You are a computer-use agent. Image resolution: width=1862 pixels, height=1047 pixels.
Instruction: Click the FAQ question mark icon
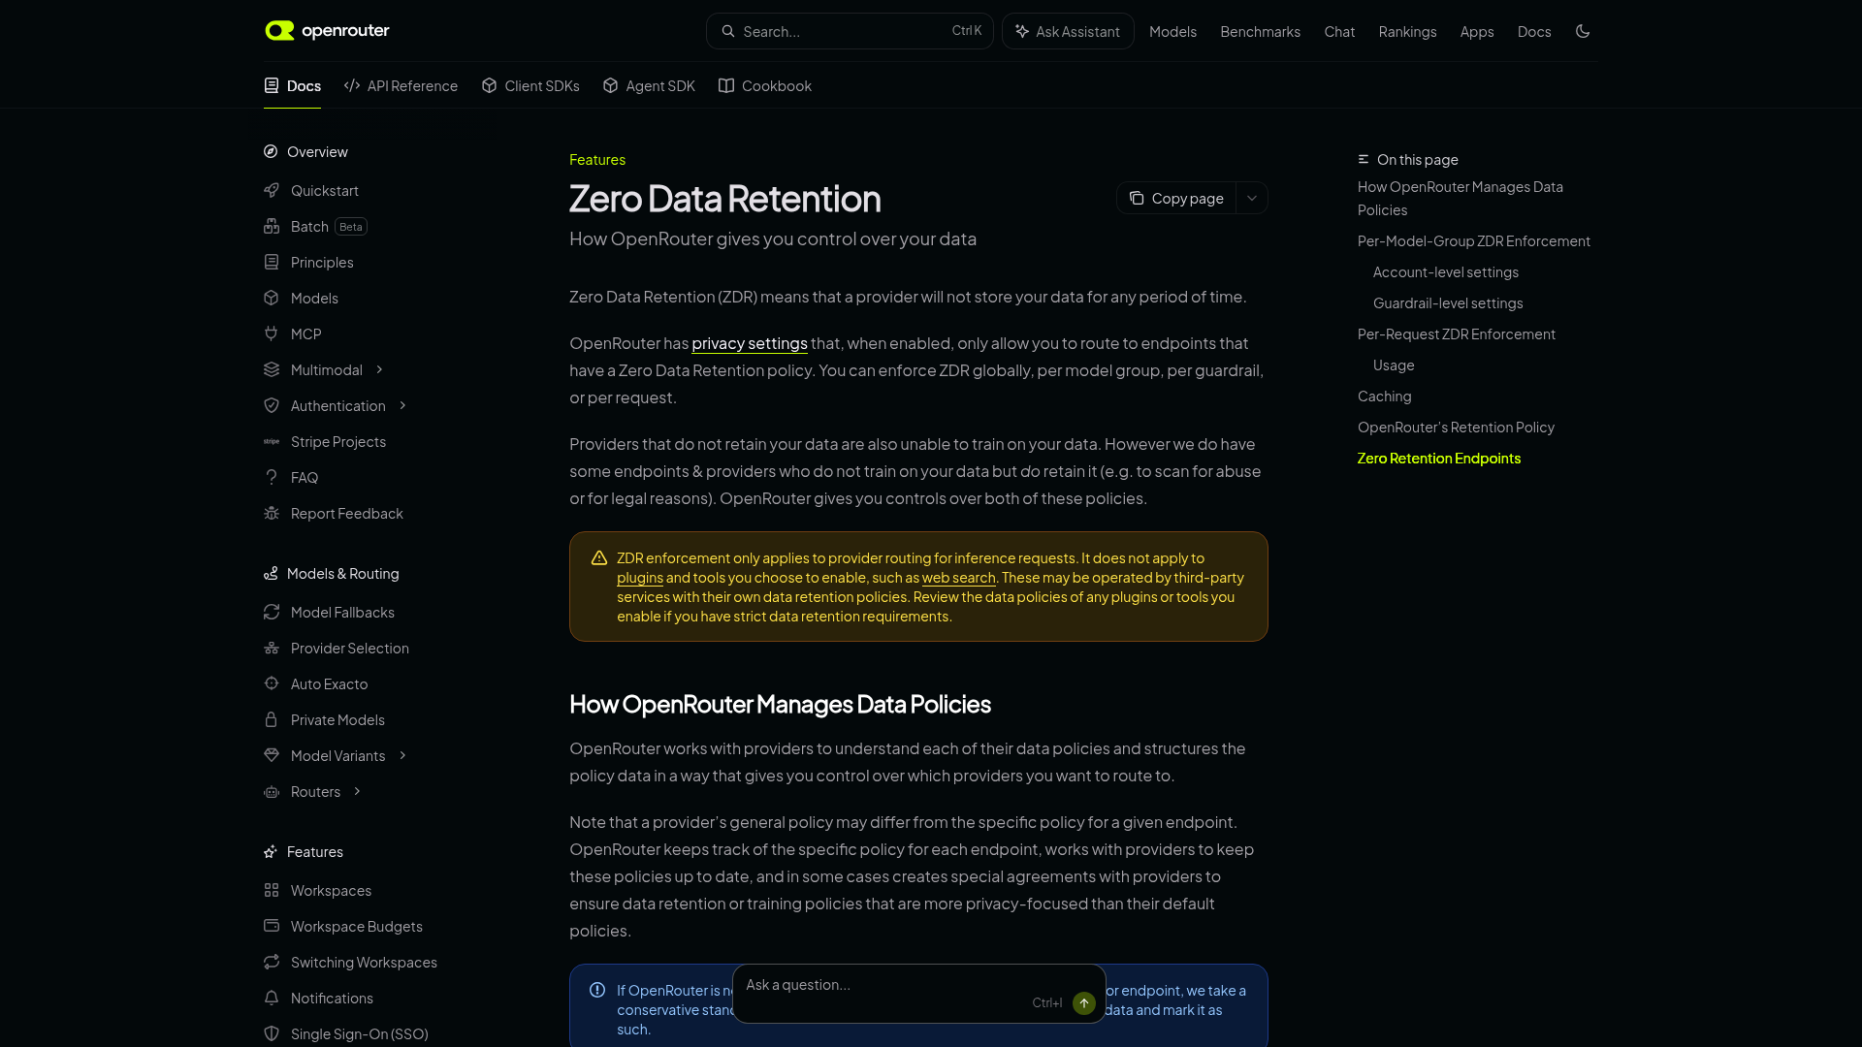272,477
